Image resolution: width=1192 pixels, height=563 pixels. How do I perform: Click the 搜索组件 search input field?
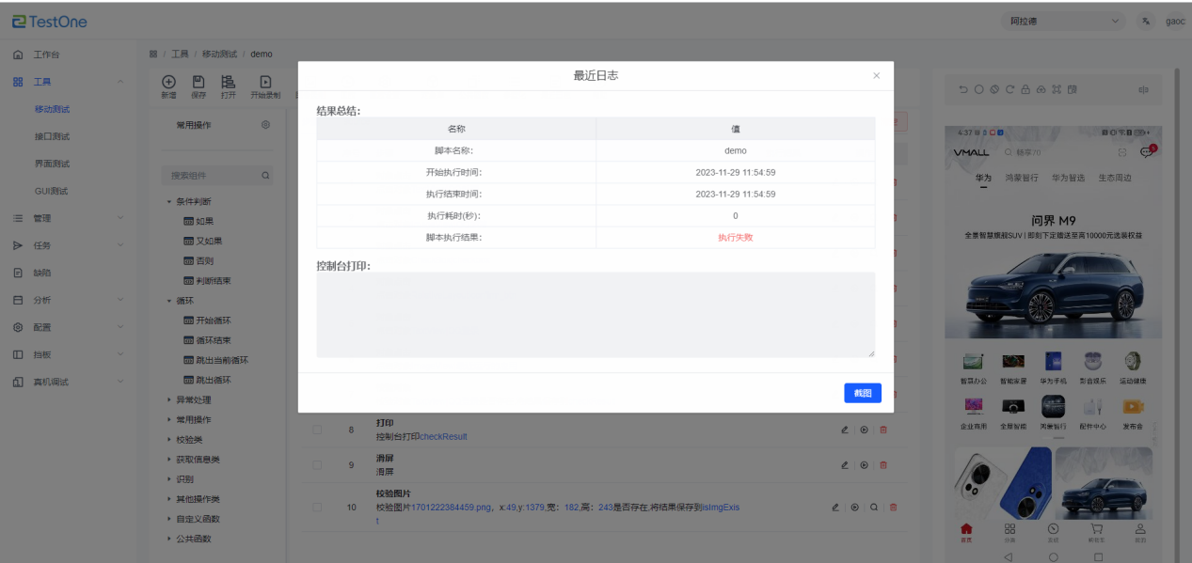(212, 175)
